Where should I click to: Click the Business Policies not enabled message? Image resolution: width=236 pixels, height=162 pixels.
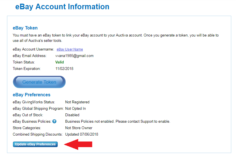point(117,122)
